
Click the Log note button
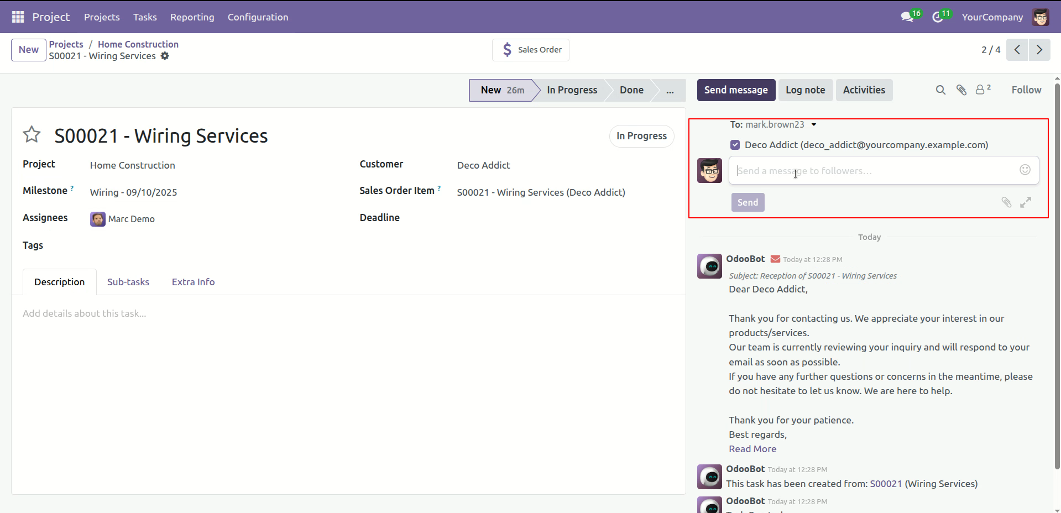805,90
